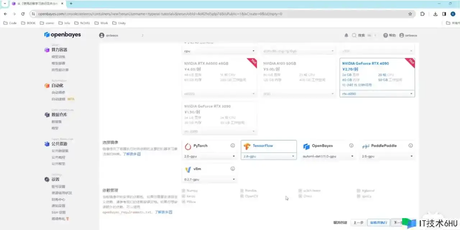Open the PyTorch 2.0-gpu version dropdown
460x230 pixels.
pyautogui.click(x=210, y=156)
